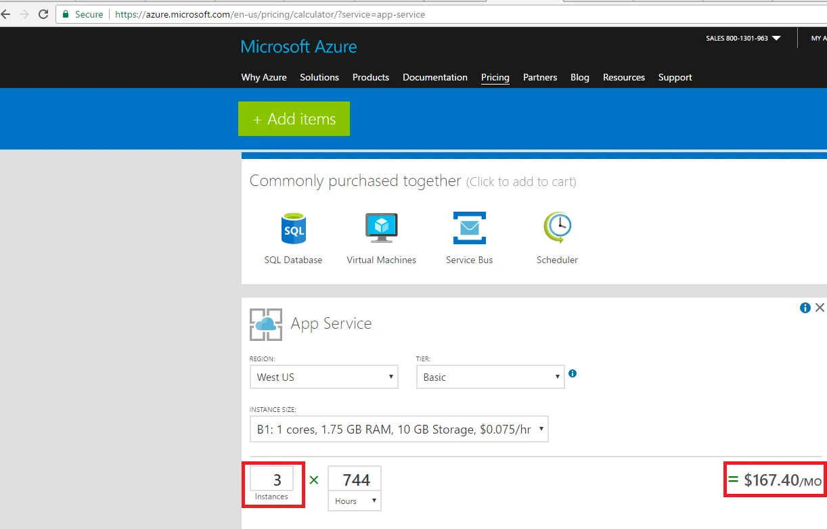Screen dimensions: 827x529
Task: Open the Products menu
Action: click(371, 77)
